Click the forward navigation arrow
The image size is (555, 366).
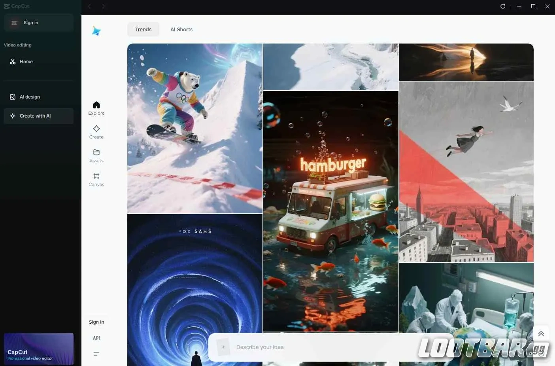click(104, 6)
